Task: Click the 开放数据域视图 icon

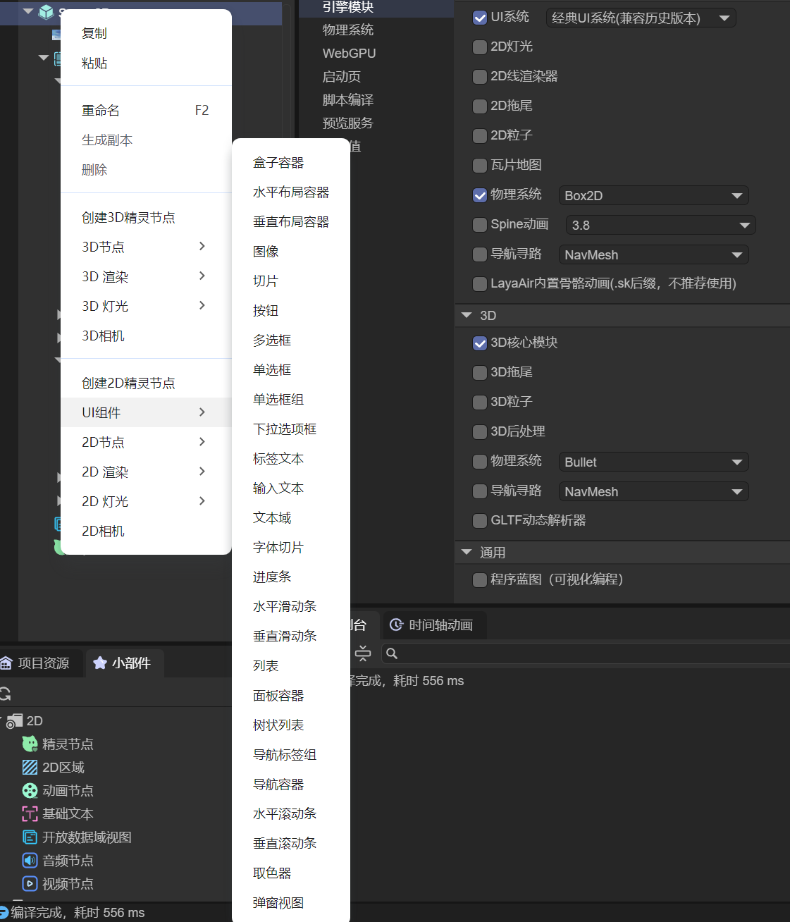Action: click(30, 837)
